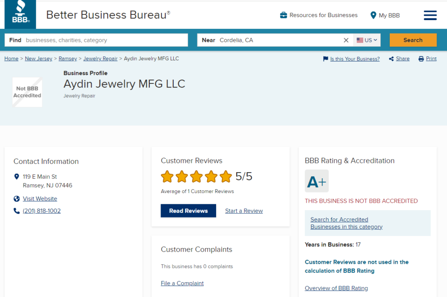
Task: Click "This business has 0 complaints" text
Action: click(x=197, y=266)
